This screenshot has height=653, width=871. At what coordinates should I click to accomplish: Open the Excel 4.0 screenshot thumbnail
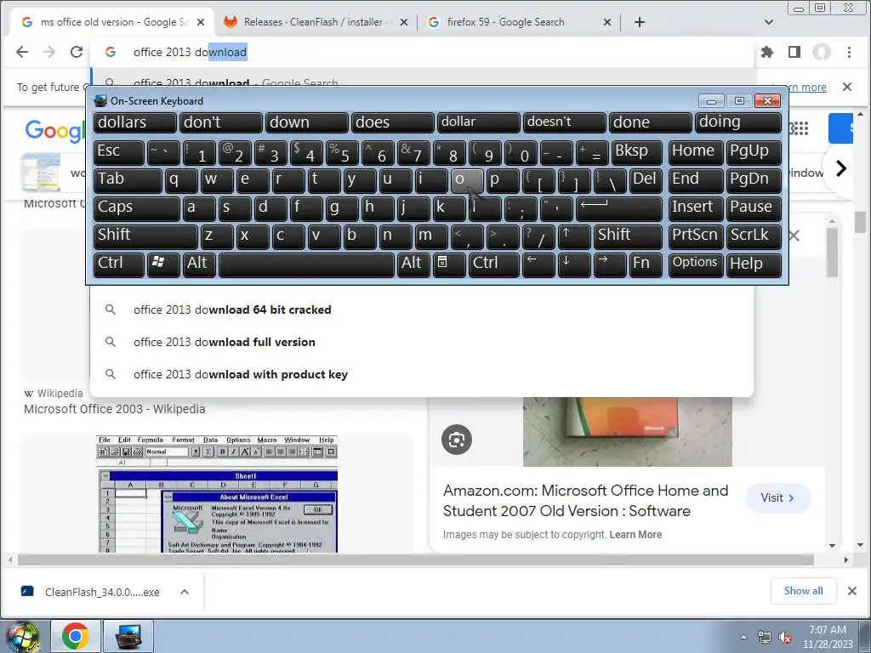pos(217,494)
